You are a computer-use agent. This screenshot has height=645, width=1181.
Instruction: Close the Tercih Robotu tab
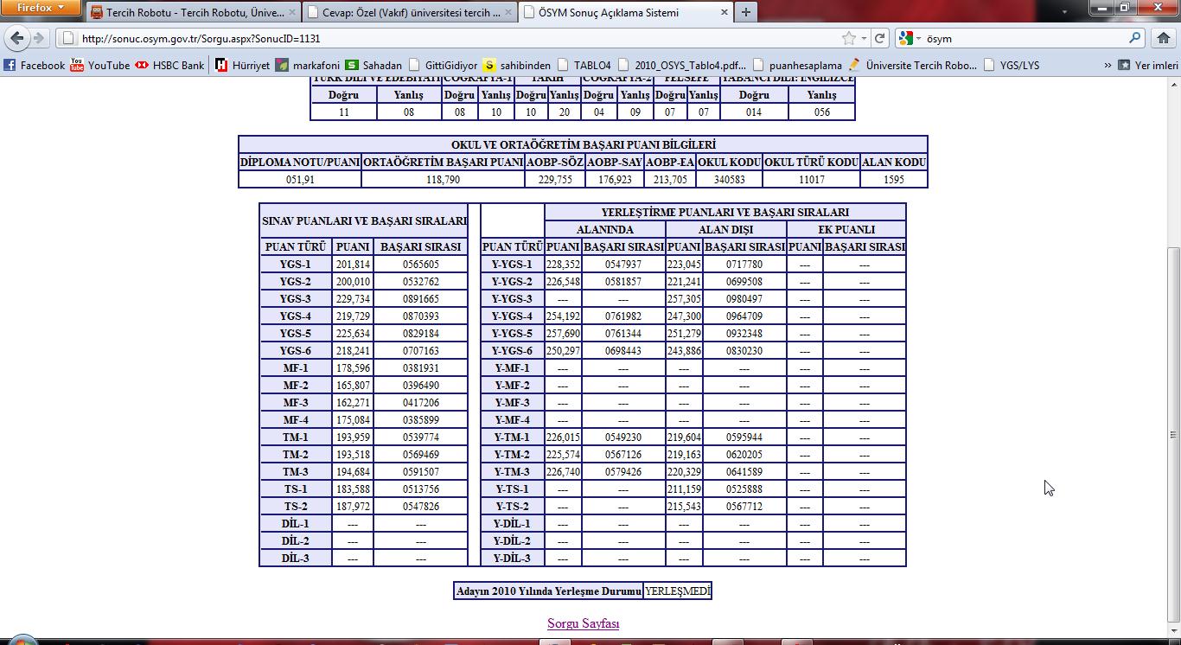(x=291, y=13)
